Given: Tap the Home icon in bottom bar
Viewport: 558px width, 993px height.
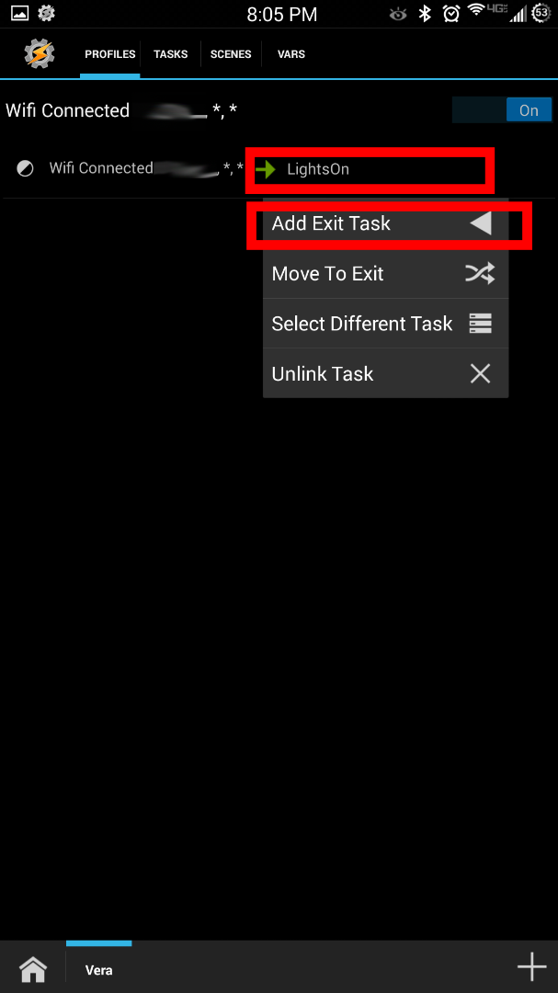Looking at the screenshot, I should 32,968.
